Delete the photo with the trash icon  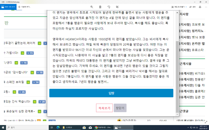coord(100,7)
